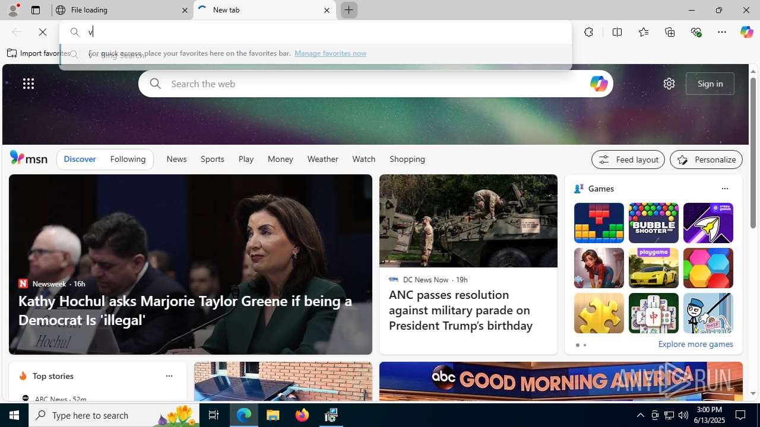
Task: Open the purple rocket game tile
Action: [x=708, y=223]
